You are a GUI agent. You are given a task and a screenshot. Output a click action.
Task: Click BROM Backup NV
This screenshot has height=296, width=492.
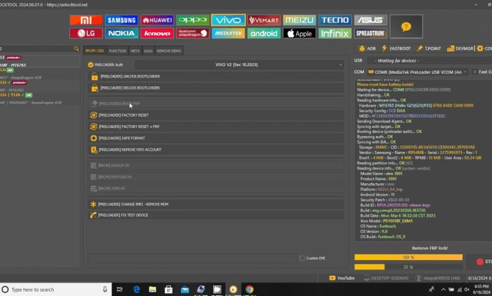pos(216,166)
